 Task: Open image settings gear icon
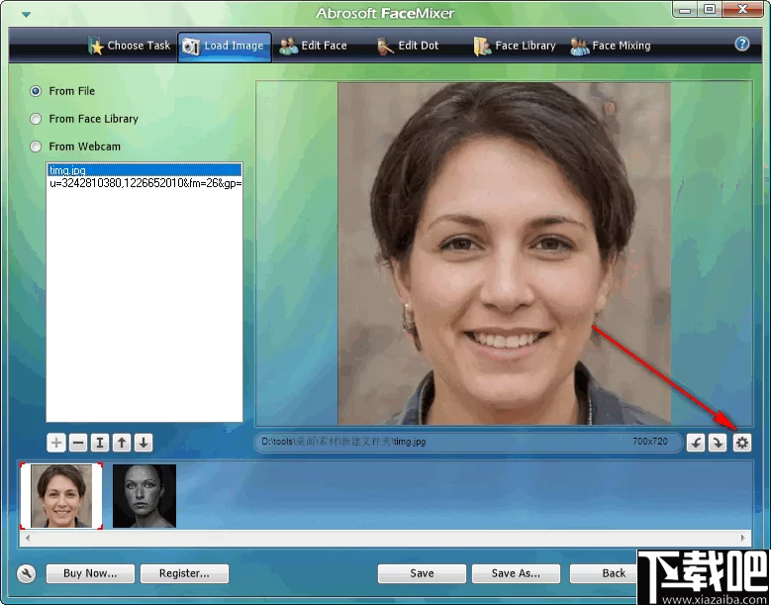(742, 443)
